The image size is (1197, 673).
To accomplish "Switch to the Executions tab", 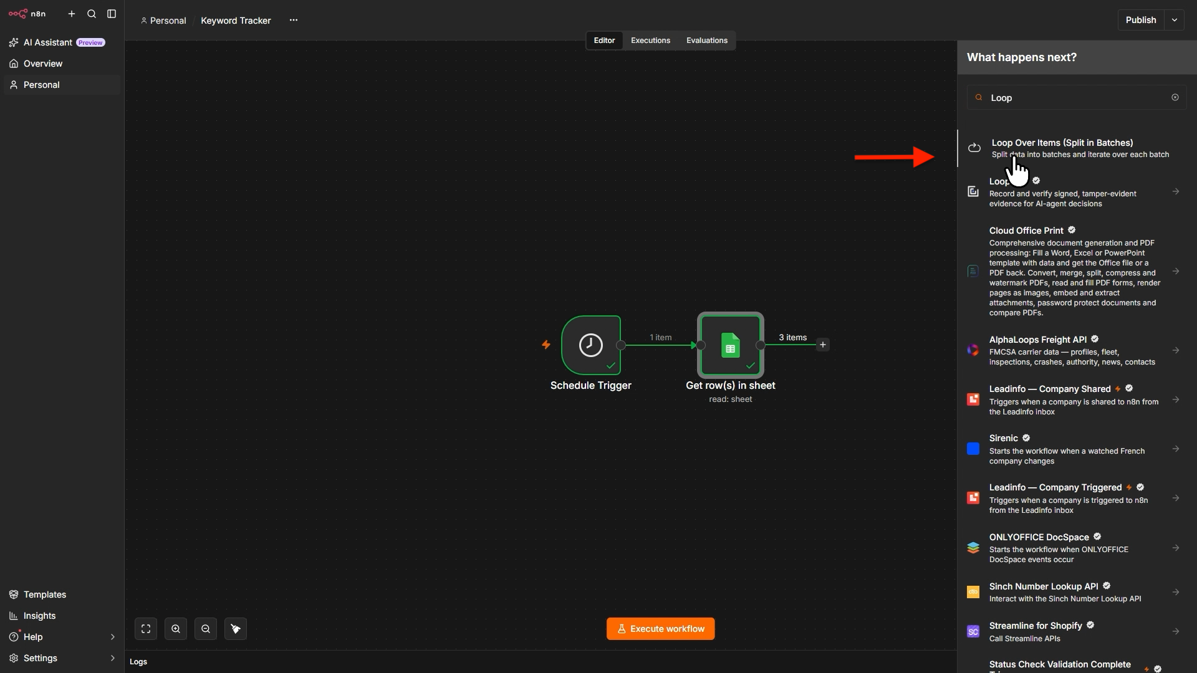I will [650, 41].
